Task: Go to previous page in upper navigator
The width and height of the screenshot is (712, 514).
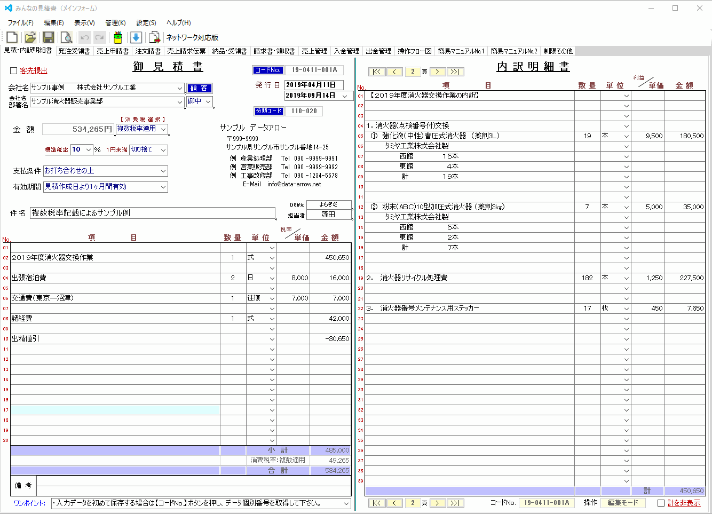Action: coord(394,72)
